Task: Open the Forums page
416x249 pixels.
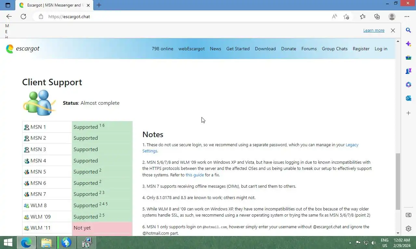Action: [309, 49]
